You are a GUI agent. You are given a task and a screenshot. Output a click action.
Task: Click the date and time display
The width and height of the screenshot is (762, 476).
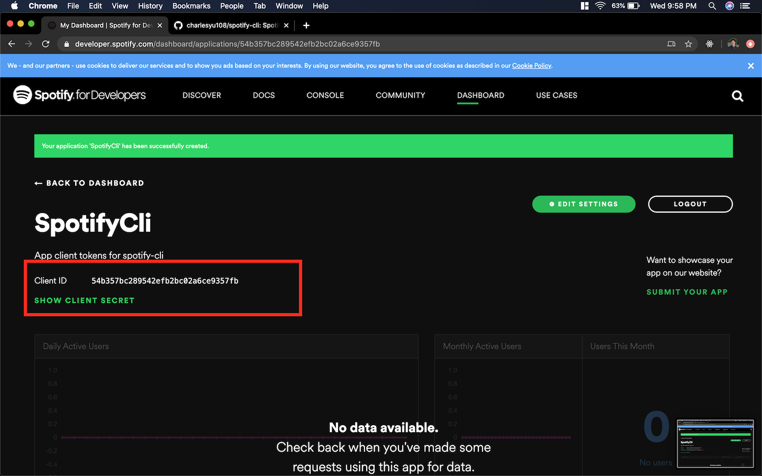pyautogui.click(x=673, y=6)
